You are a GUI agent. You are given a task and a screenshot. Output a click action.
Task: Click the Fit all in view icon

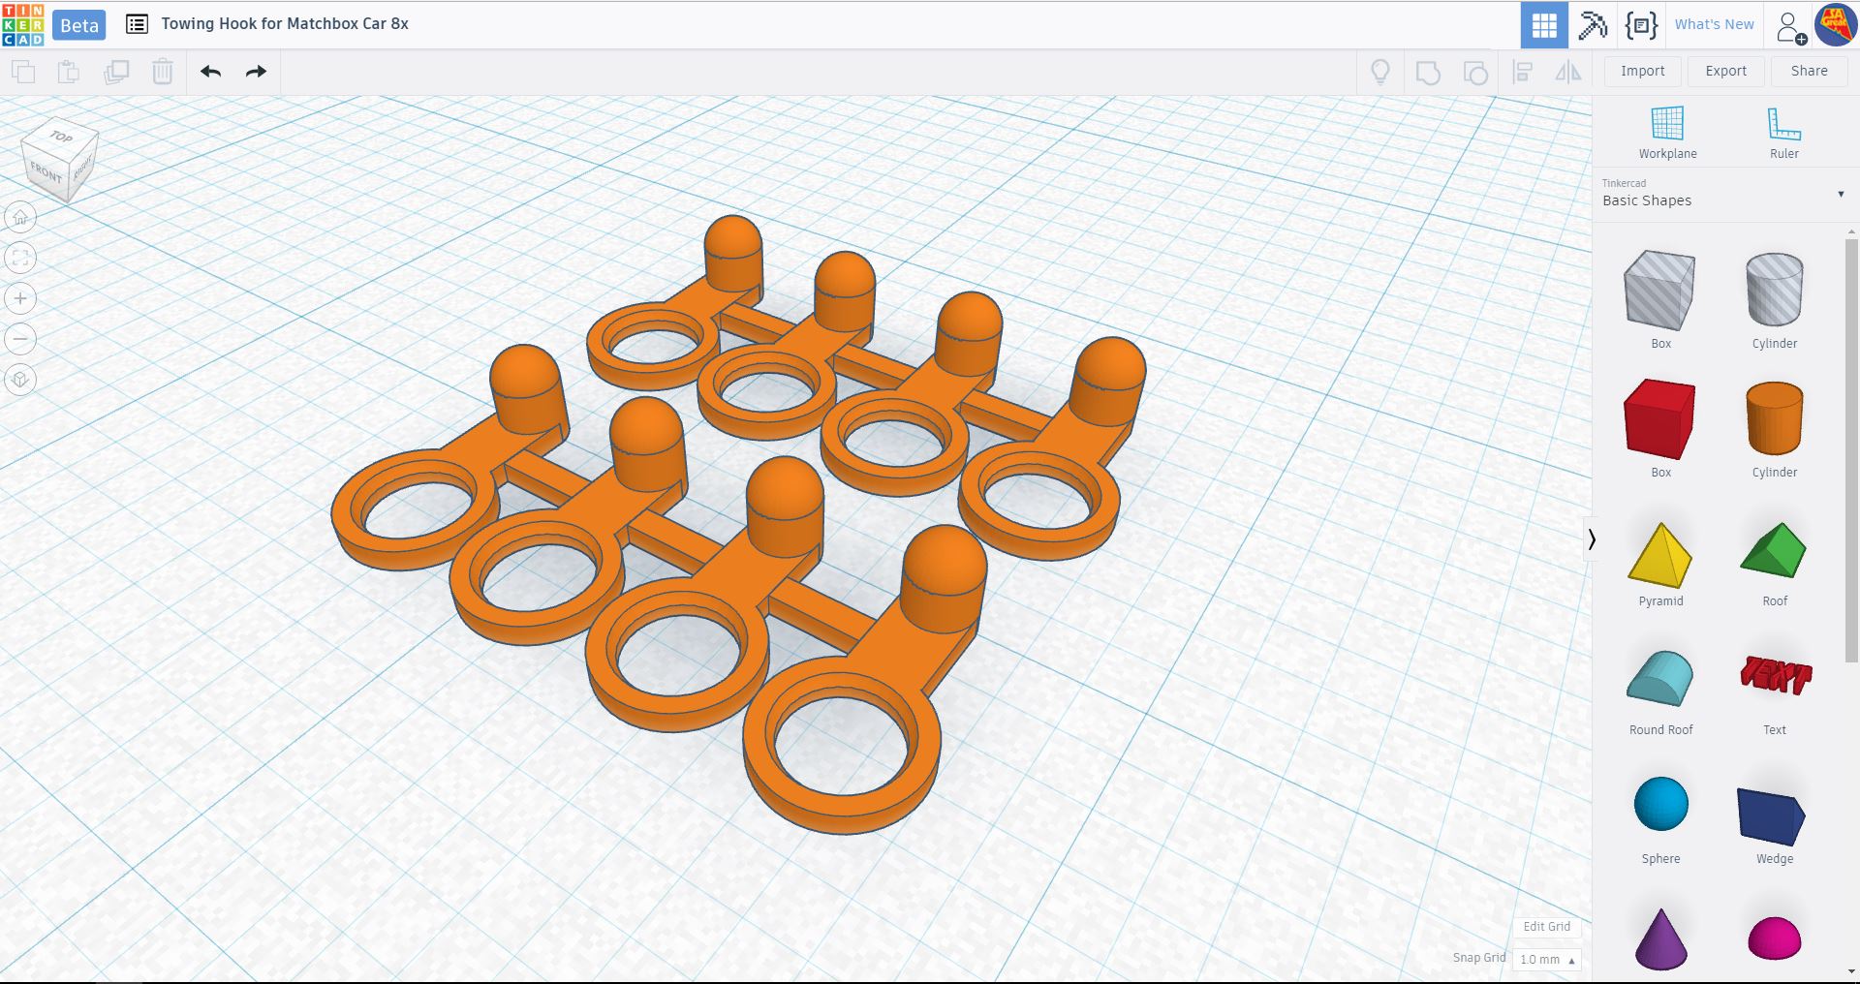(x=20, y=258)
